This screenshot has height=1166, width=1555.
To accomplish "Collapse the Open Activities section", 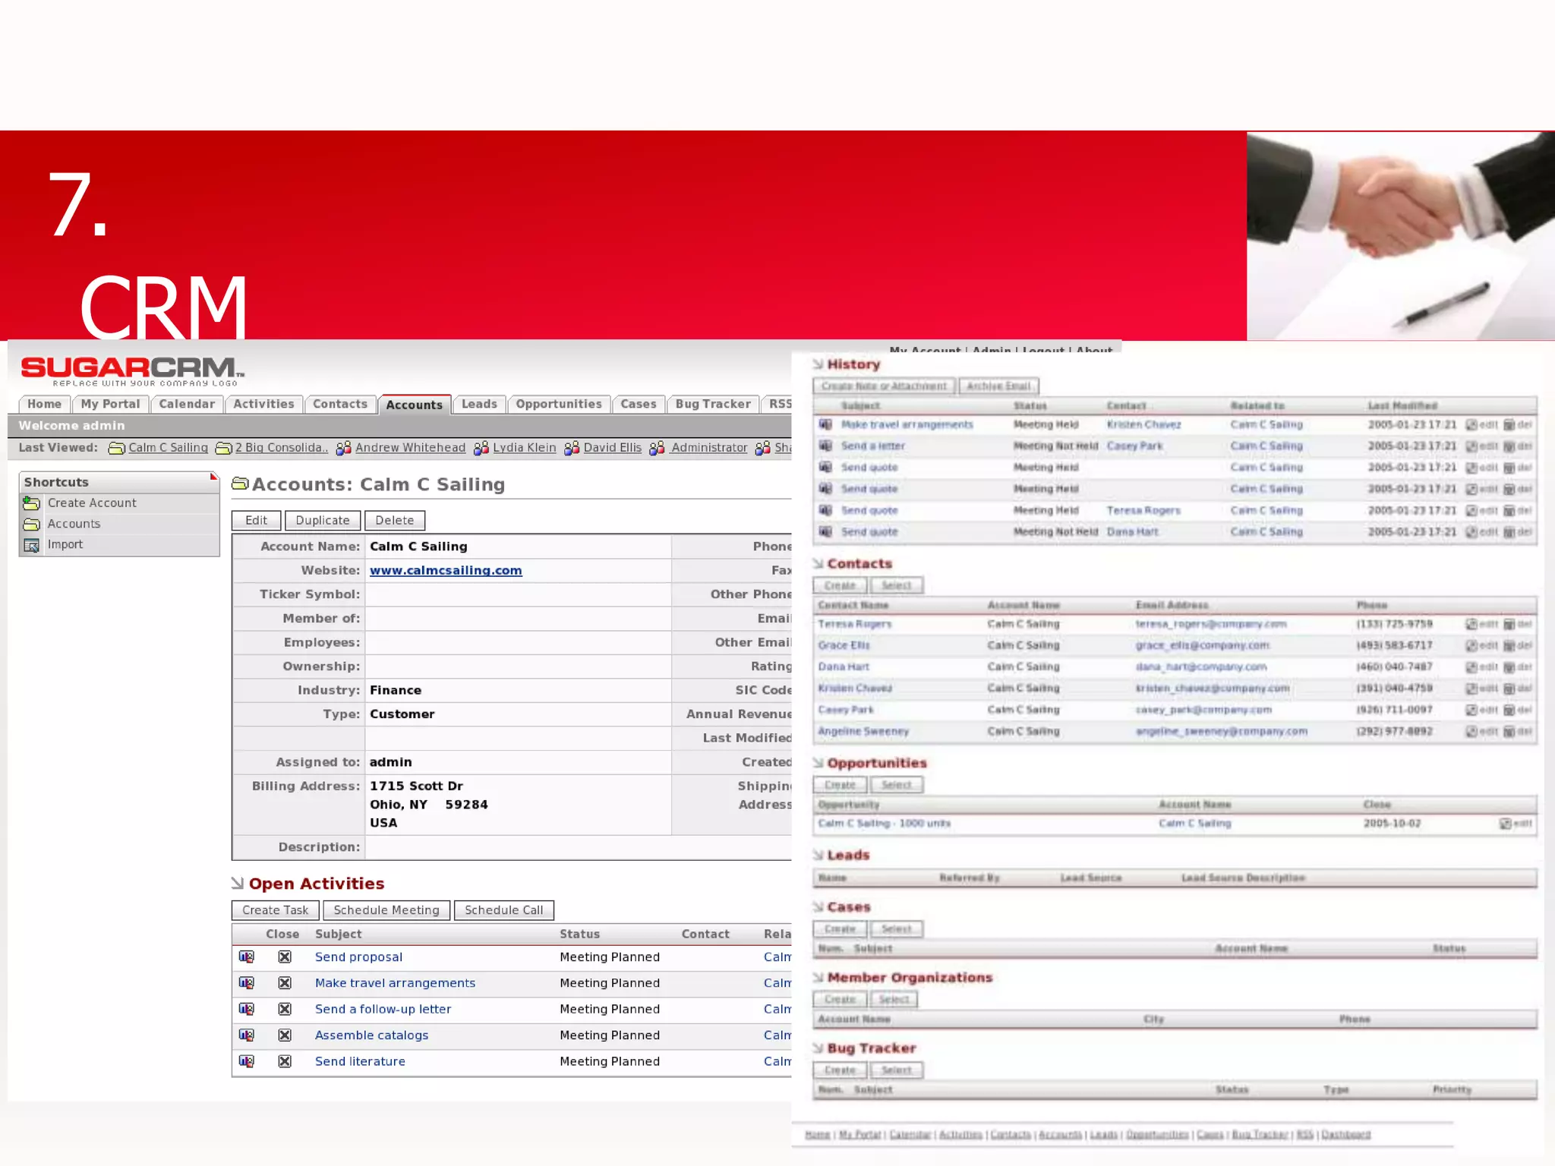I will (x=238, y=883).
